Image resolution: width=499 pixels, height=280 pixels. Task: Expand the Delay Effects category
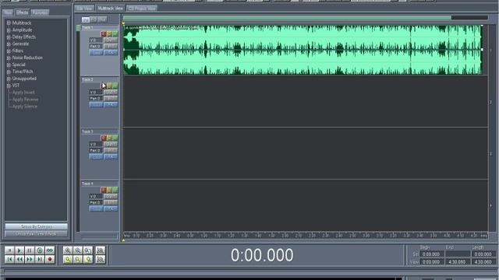click(x=9, y=37)
